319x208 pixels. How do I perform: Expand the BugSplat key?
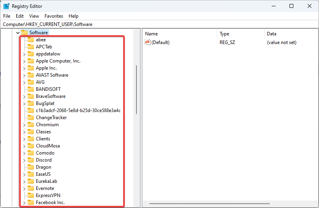pos(24,103)
